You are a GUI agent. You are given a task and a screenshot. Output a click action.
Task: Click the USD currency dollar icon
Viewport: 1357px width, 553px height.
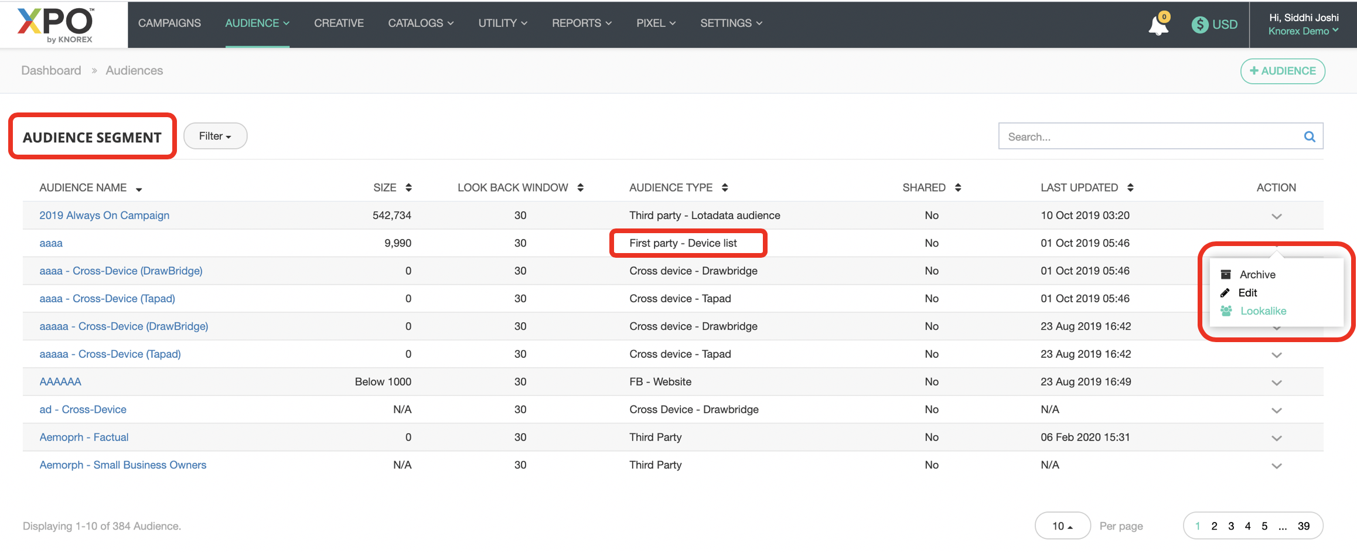pyautogui.click(x=1199, y=25)
